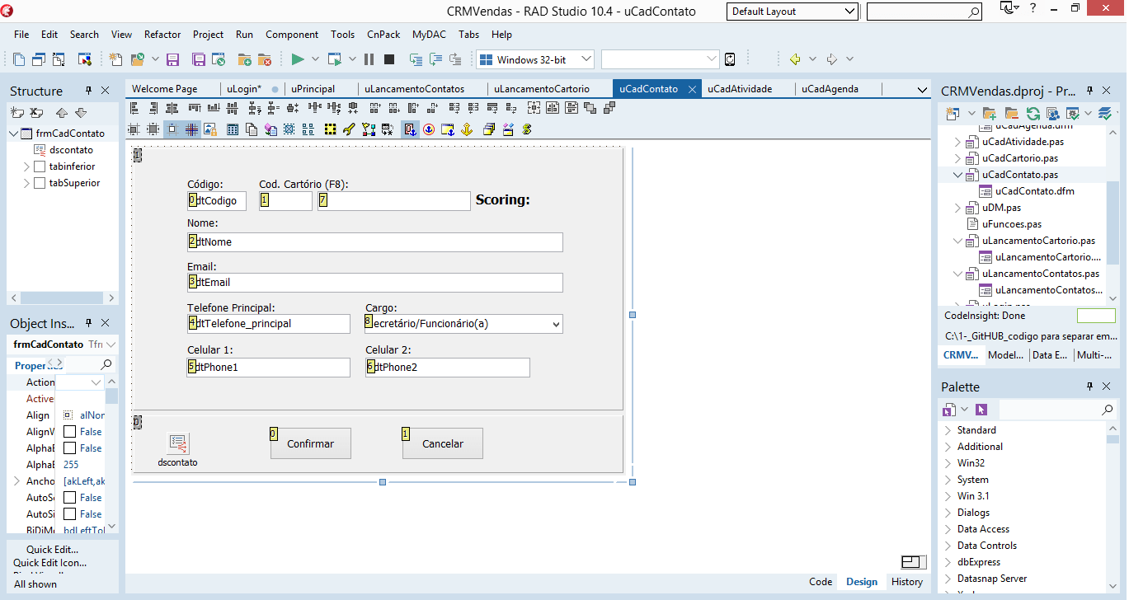1129x600 pixels.
Task: Click Move Down arrow in Structure panel
Action: click(81, 113)
